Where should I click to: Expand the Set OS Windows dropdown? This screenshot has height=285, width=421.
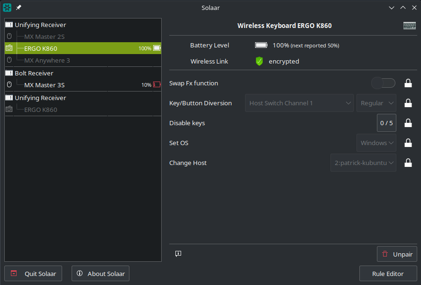coord(376,143)
